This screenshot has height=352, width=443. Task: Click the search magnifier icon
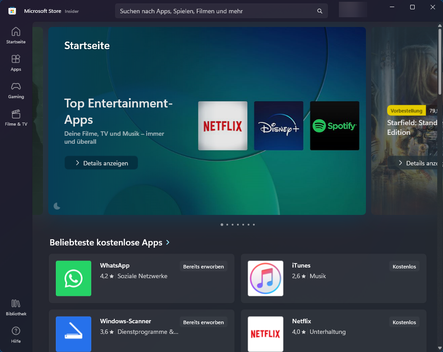[x=319, y=11]
